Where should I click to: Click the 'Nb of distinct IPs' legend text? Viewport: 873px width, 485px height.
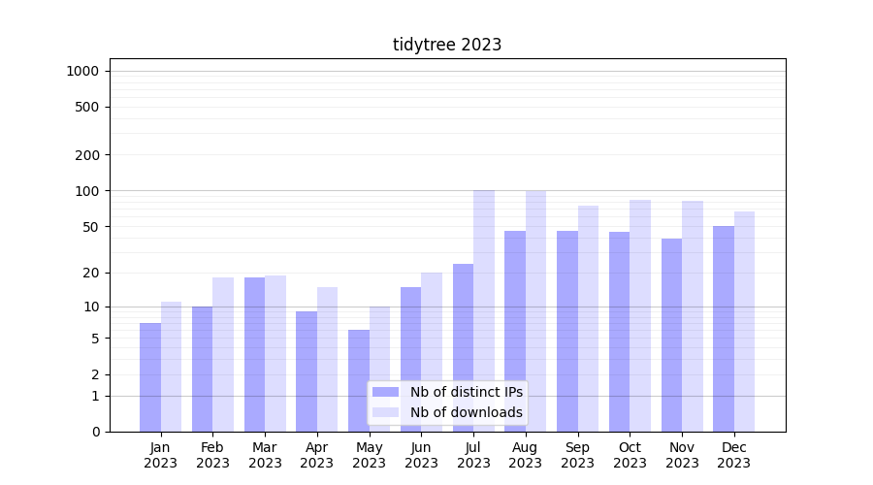(x=466, y=392)
